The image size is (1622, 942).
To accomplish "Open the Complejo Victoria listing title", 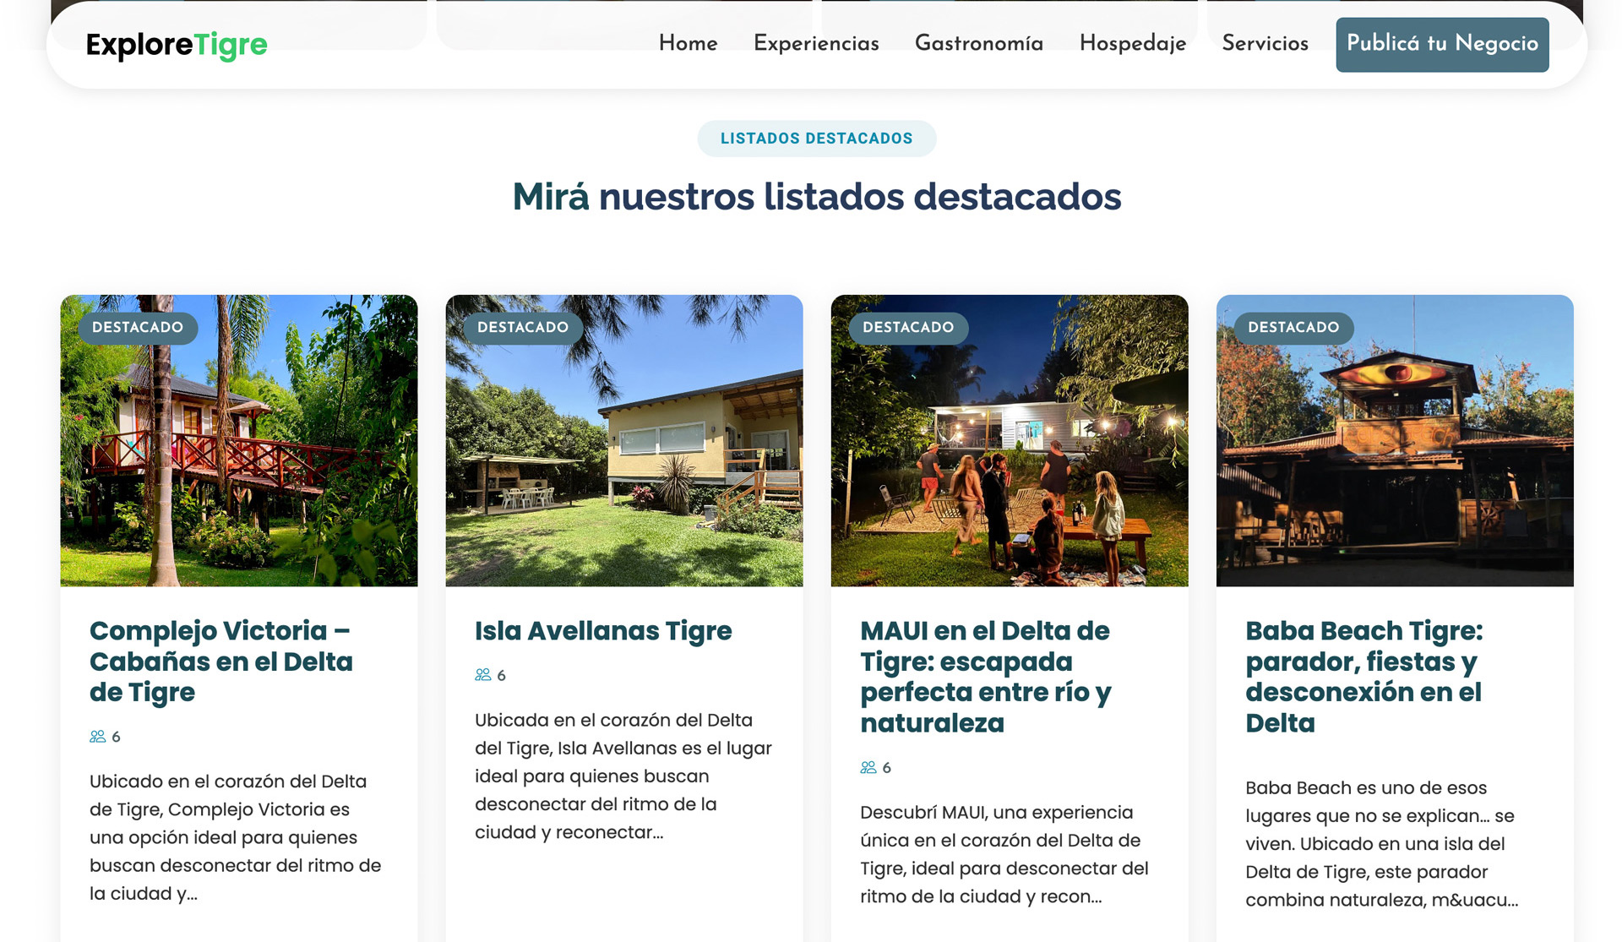I will (x=221, y=662).
